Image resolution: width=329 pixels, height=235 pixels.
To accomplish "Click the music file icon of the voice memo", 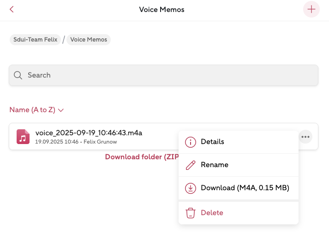I will (x=23, y=137).
